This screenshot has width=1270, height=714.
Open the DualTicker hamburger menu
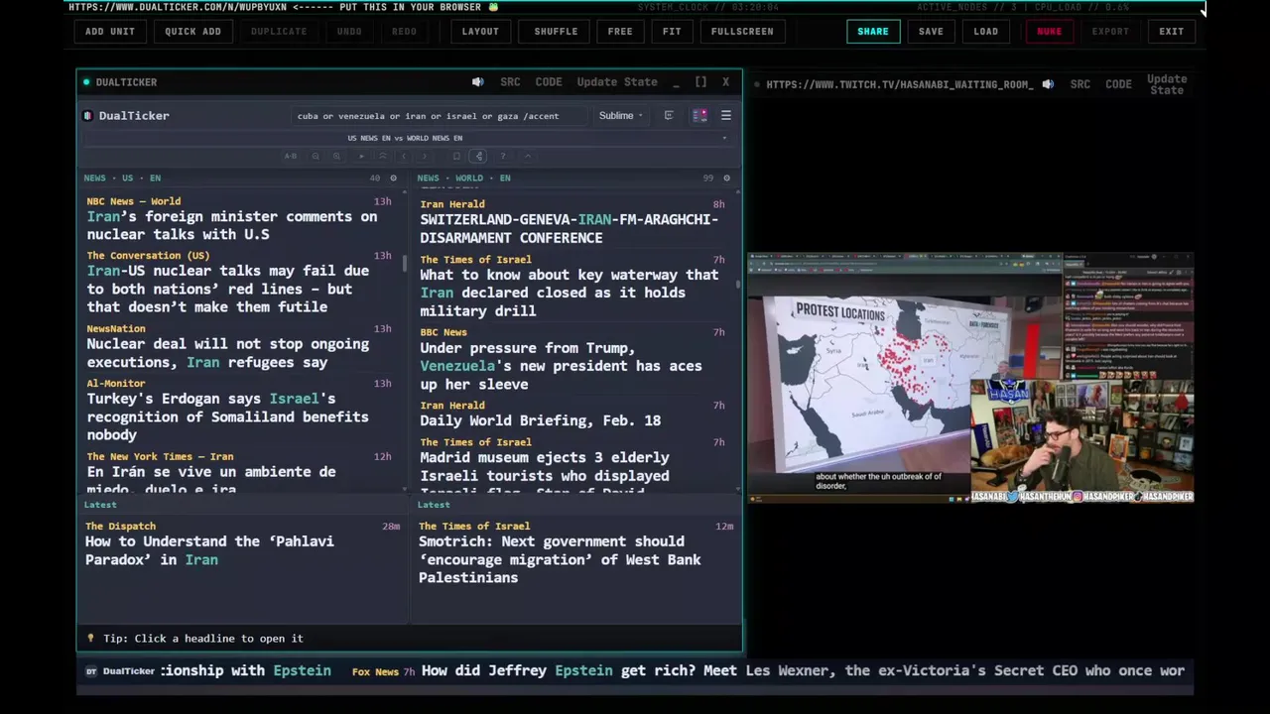tap(726, 116)
